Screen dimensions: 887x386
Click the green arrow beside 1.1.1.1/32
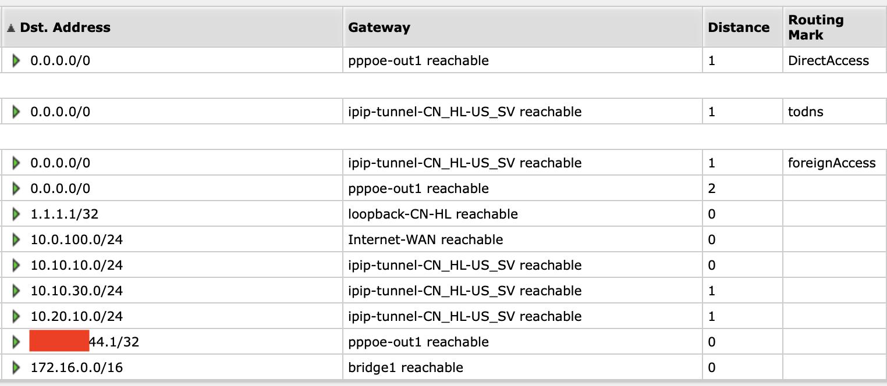(x=16, y=214)
